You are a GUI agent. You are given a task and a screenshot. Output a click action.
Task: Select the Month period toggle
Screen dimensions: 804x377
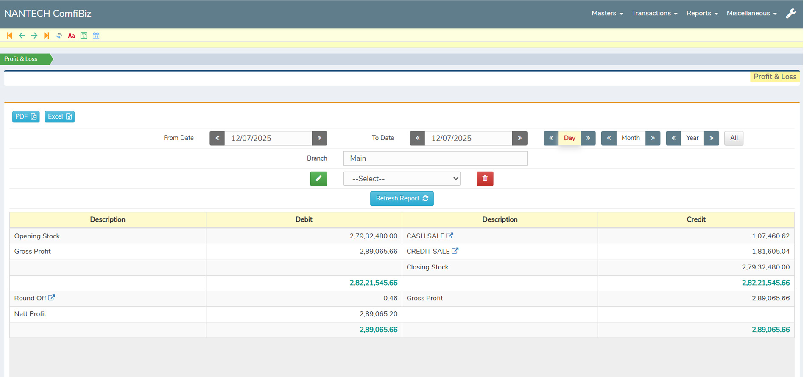click(630, 138)
